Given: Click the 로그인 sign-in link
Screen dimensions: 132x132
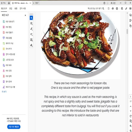Looking at the screenshot, I should pos(113,3).
